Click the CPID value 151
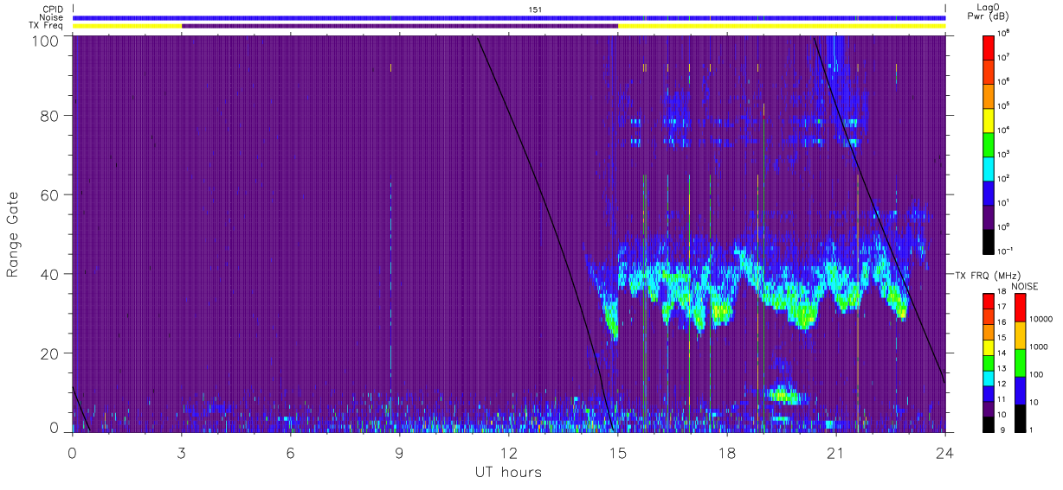This screenshot has width=1063, height=490. (535, 9)
